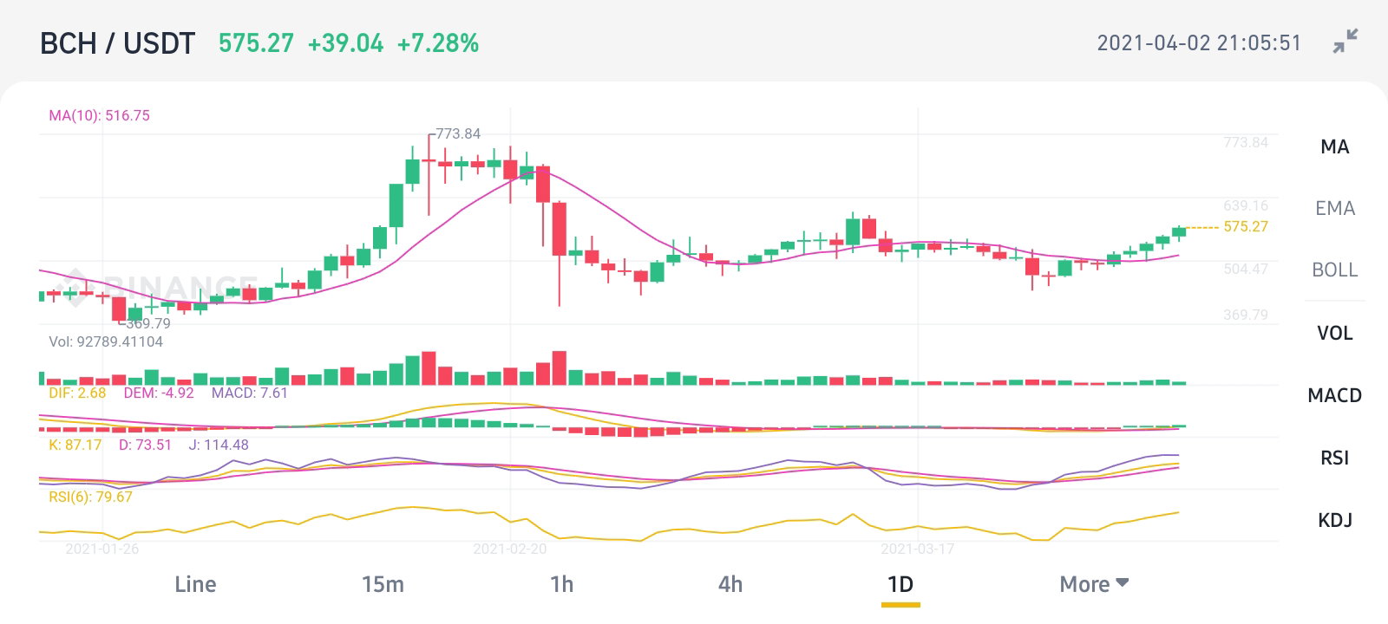Click the +7.28% percent change
This screenshot has width=1388, height=624.
click(437, 43)
